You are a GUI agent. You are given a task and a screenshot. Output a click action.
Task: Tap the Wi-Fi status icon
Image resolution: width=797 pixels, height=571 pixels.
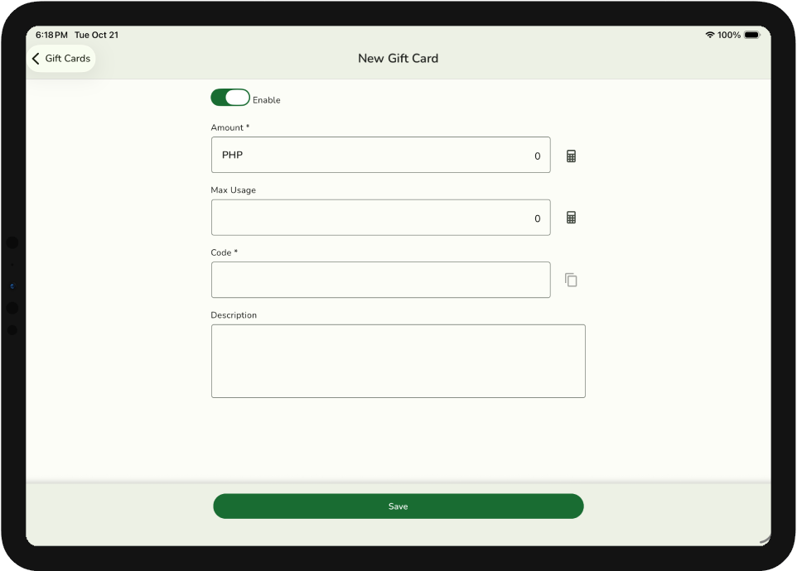point(710,35)
